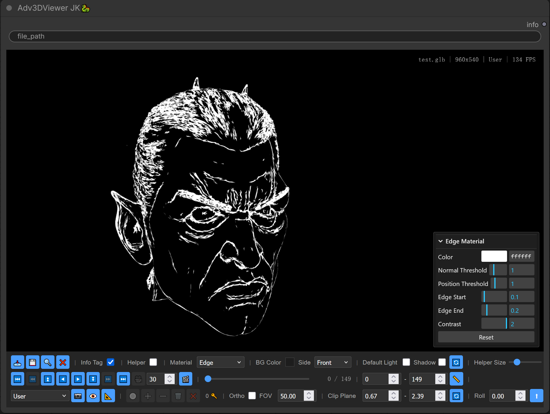Click the plus add keyframe icon

[x=148, y=396]
